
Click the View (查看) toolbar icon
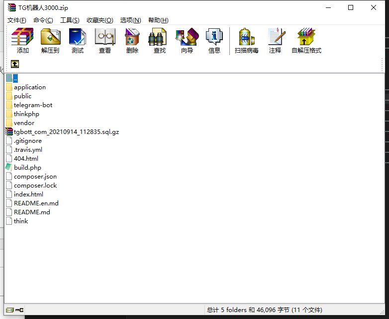105,37
